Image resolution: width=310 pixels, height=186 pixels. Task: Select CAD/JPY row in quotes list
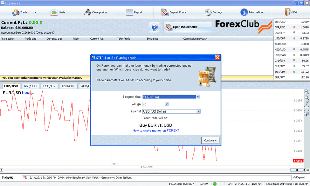(292, 61)
